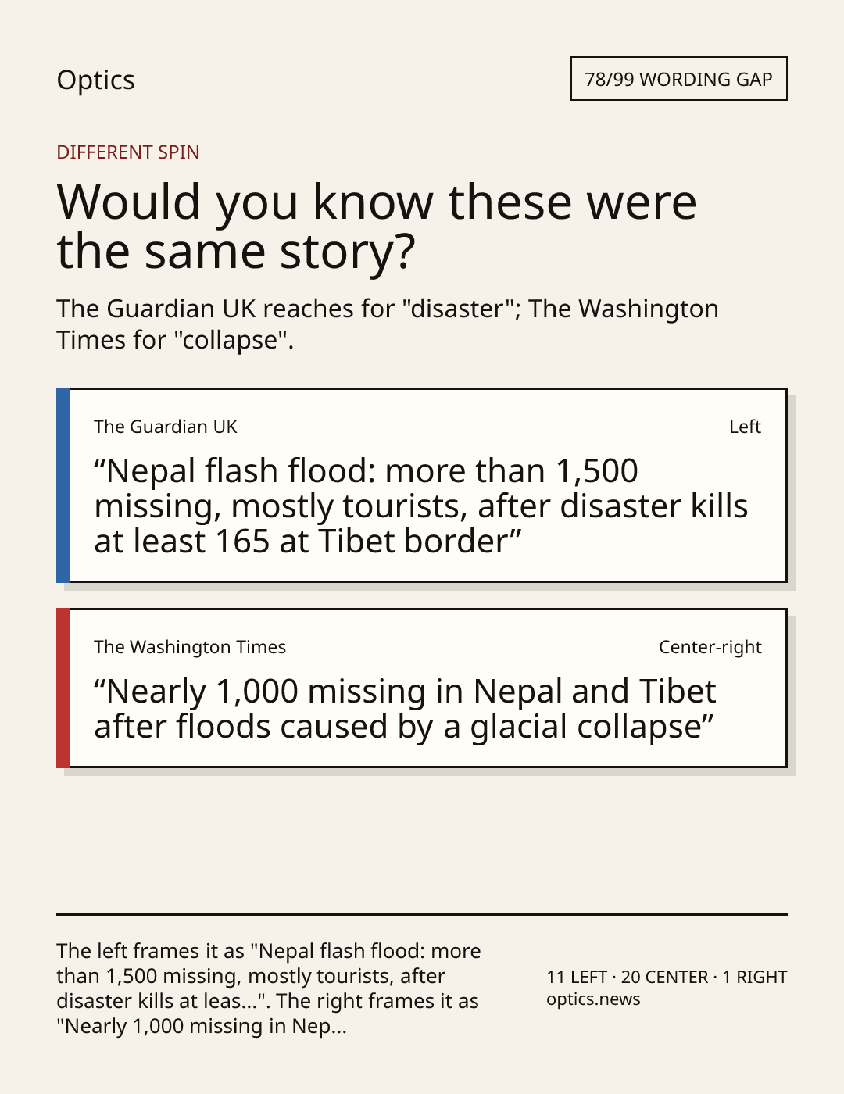Click the footer framing summary paragraph
The image size is (844, 1094).
point(269,988)
